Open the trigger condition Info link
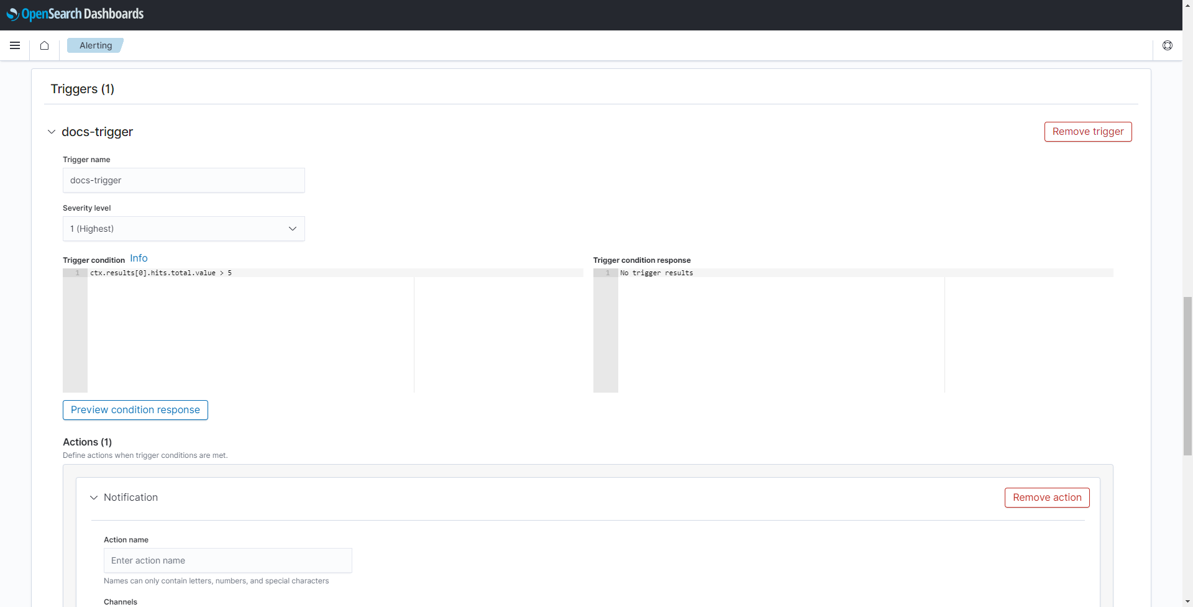The height and width of the screenshot is (607, 1193). point(139,258)
